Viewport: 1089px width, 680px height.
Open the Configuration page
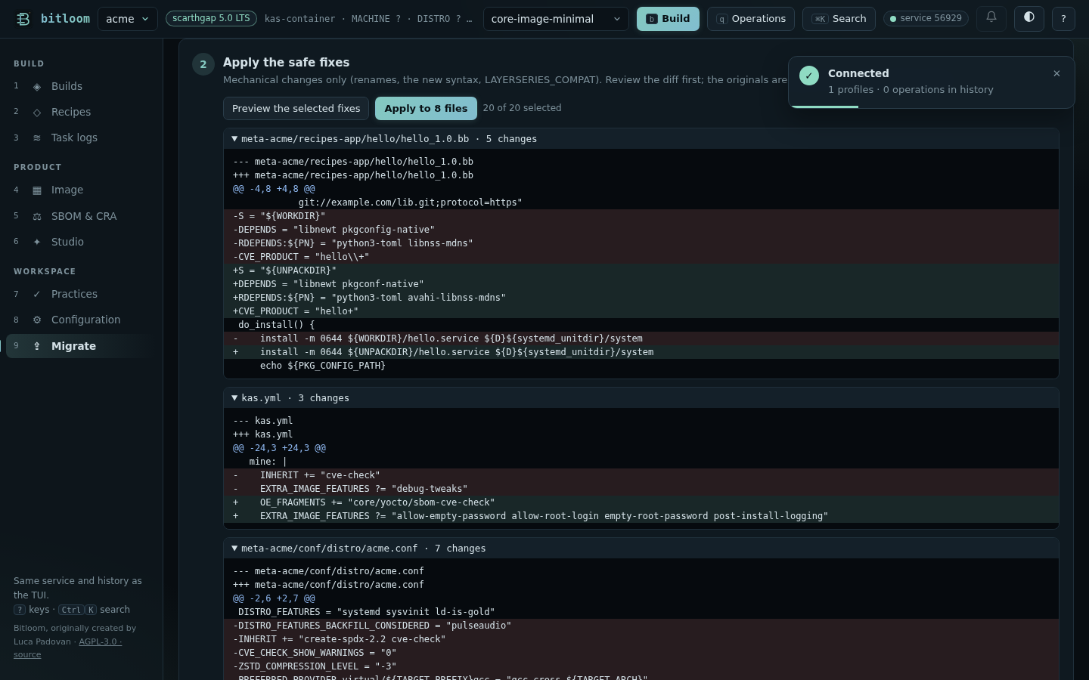[x=82, y=320]
